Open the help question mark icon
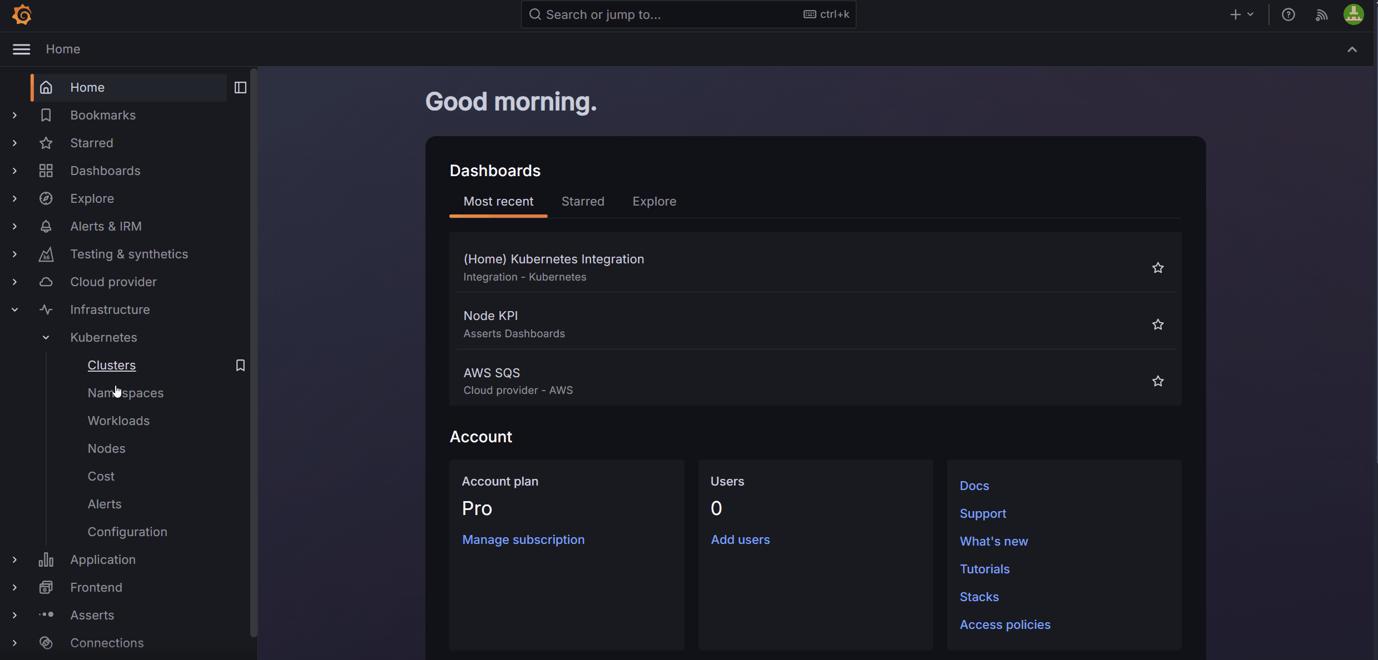The image size is (1378, 660). coord(1288,14)
